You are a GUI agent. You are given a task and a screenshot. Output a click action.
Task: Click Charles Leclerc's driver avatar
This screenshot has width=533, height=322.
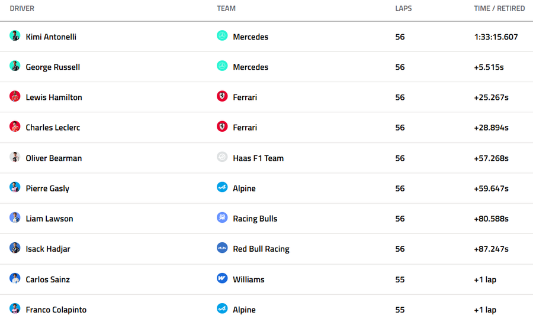(x=15, y=126)
